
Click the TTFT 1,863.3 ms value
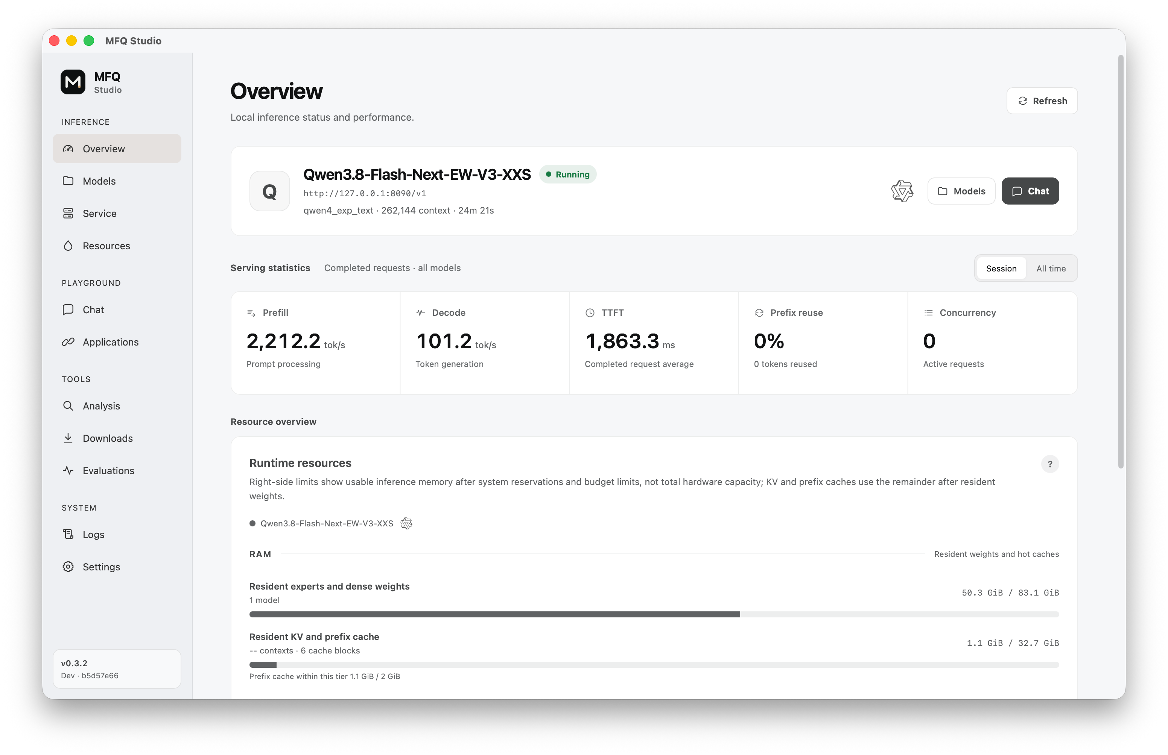tap(630, 341)
